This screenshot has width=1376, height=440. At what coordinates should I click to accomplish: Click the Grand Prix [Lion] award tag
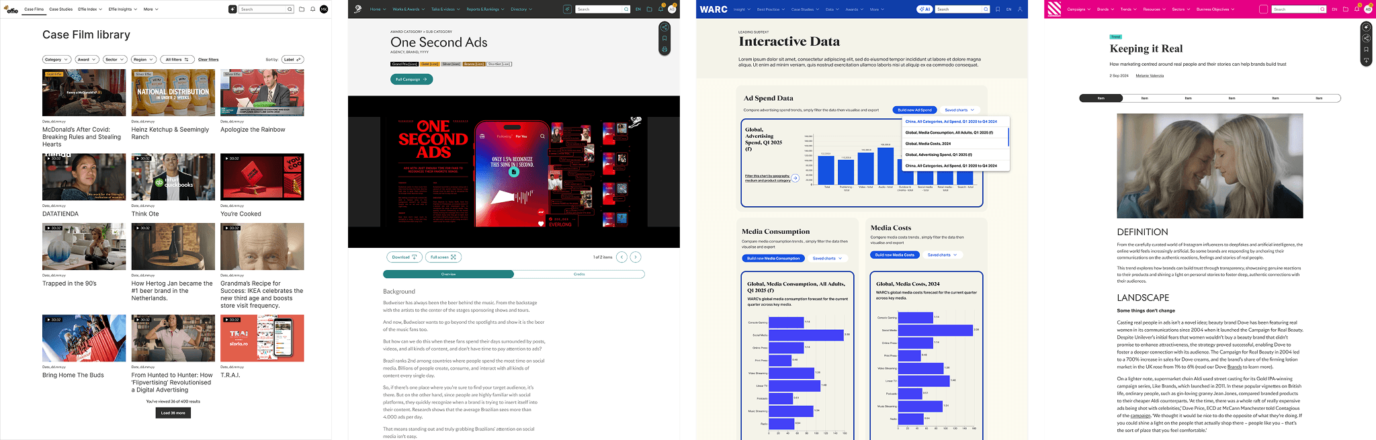pyautogui.click(x=404, y=64)
